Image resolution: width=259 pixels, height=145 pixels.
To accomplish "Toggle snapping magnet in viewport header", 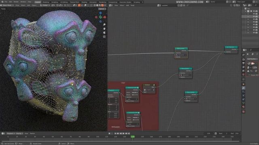I will pyautogui.click(x=57, y=5).
